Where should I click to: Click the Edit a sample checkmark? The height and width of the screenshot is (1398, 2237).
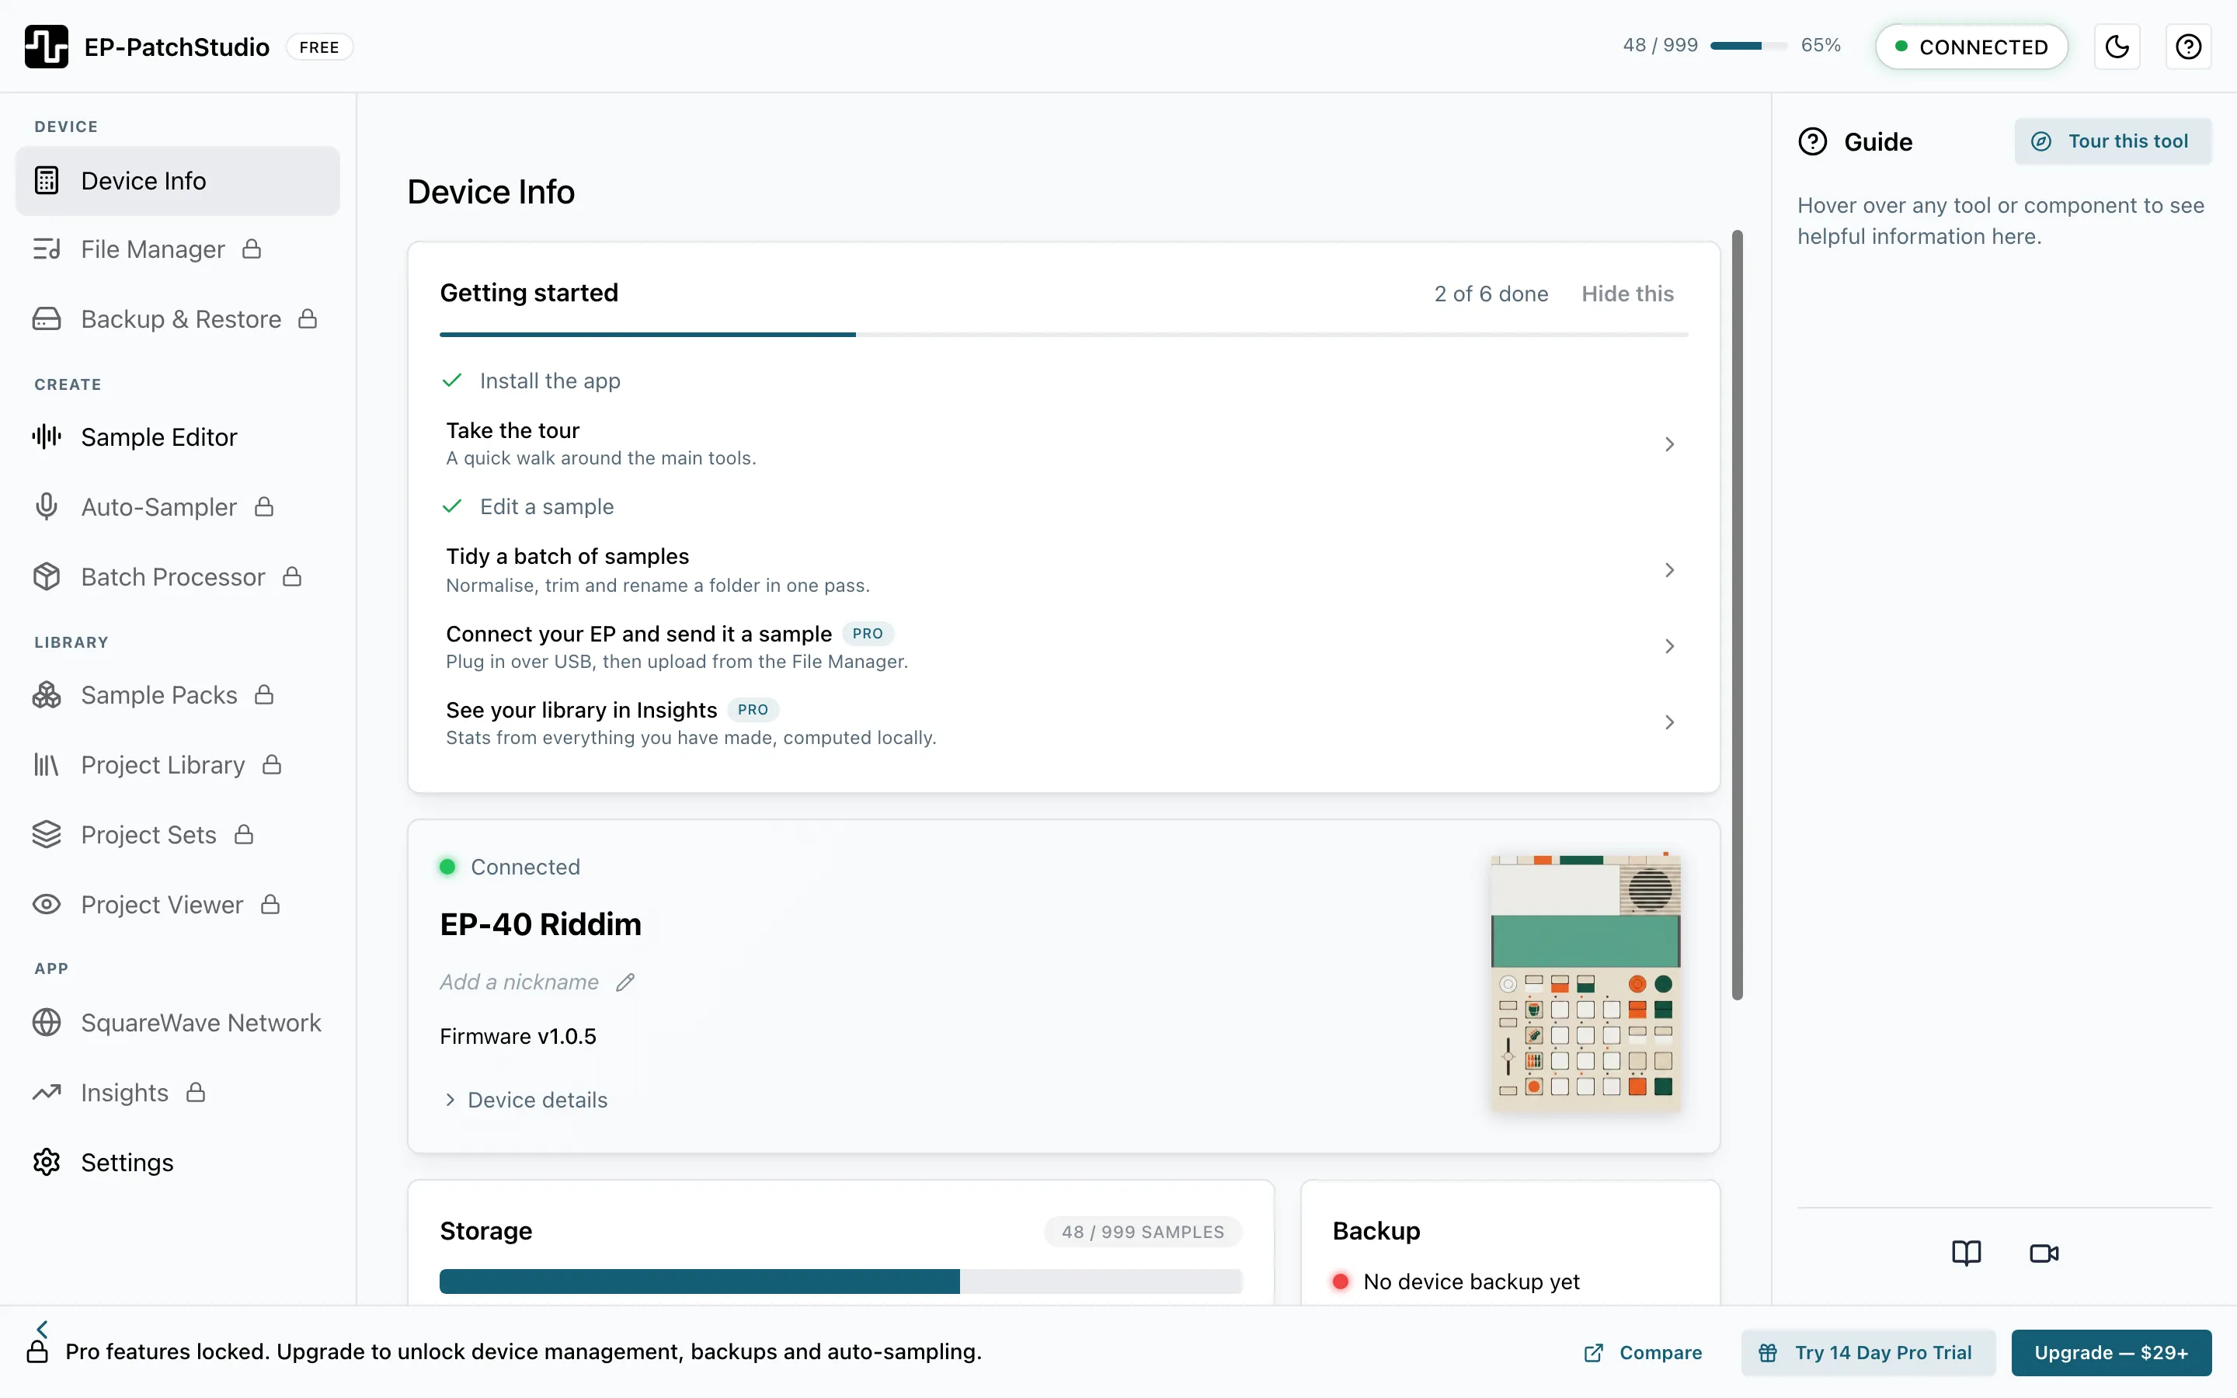pyautogui.click(x=452, y=506)
